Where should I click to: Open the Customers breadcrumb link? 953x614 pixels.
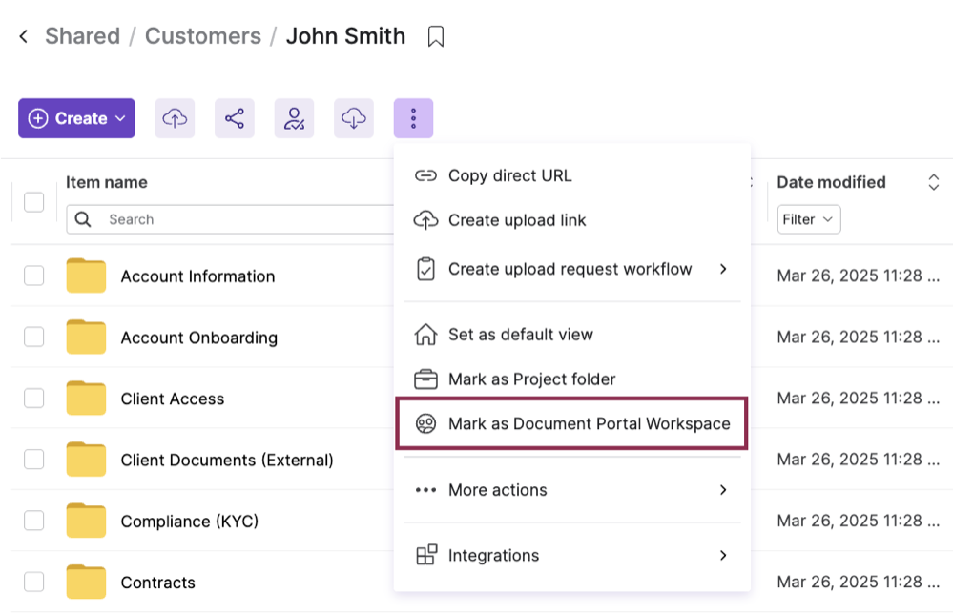point(202,35)
